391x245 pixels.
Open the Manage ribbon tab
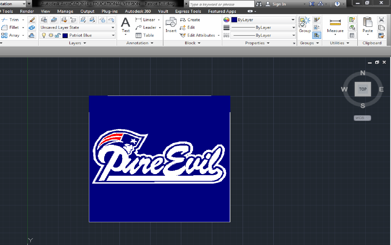(x=65, y=11)
